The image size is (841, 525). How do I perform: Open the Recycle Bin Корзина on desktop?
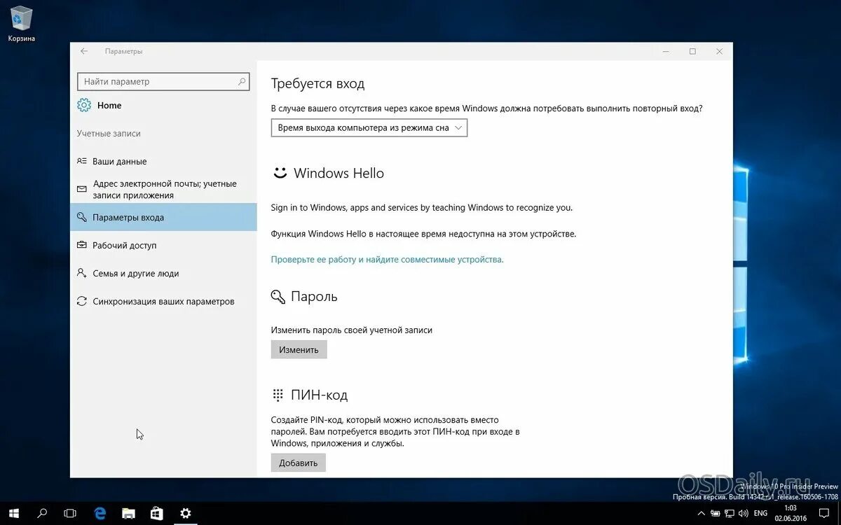pyautogui.click(x=21, y=23)
